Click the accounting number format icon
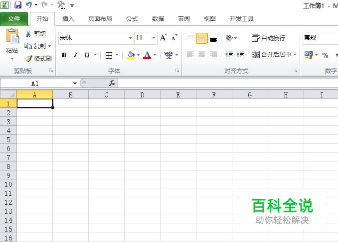Viewport: 338px width, 242px height. pyautogui.click(x=309, y=55)
